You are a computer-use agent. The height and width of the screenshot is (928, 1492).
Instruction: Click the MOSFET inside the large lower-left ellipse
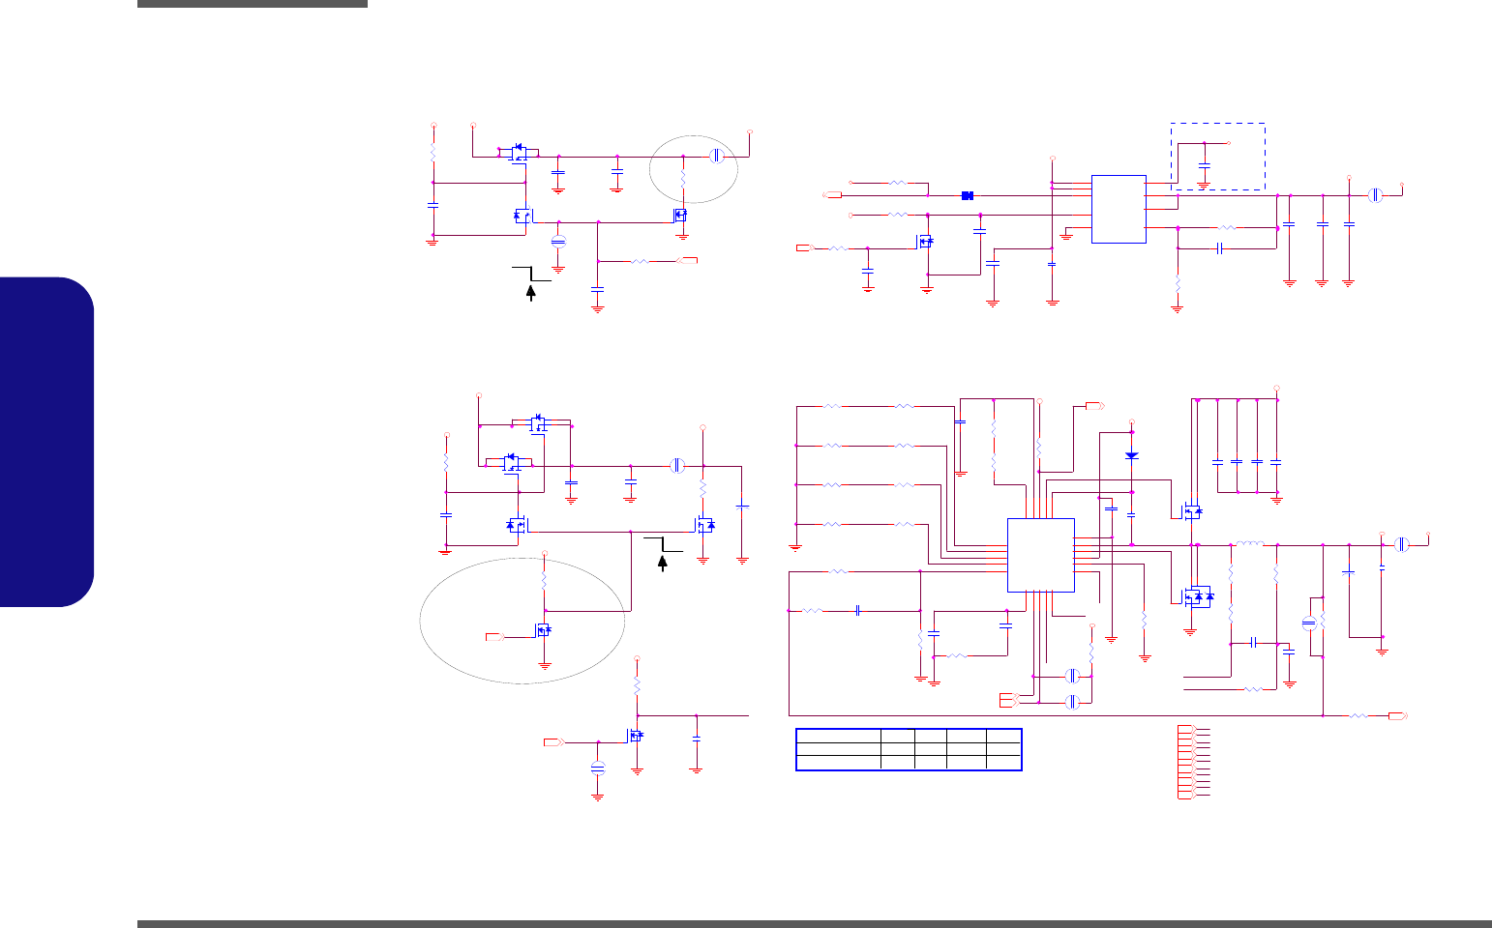point(544,629)
